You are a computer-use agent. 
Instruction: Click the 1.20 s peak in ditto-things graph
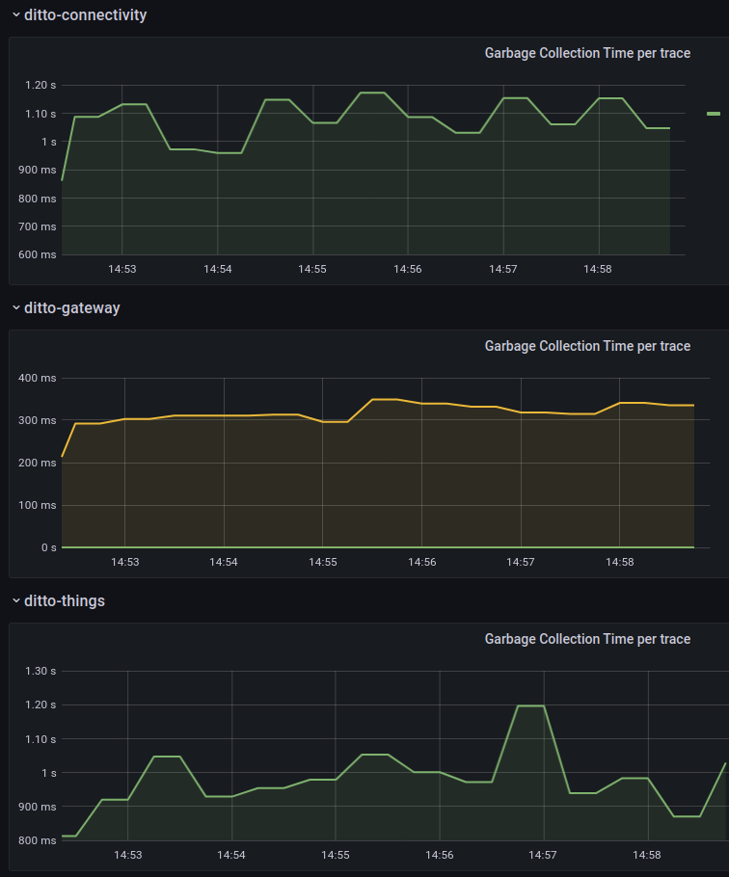pos(530,705)
